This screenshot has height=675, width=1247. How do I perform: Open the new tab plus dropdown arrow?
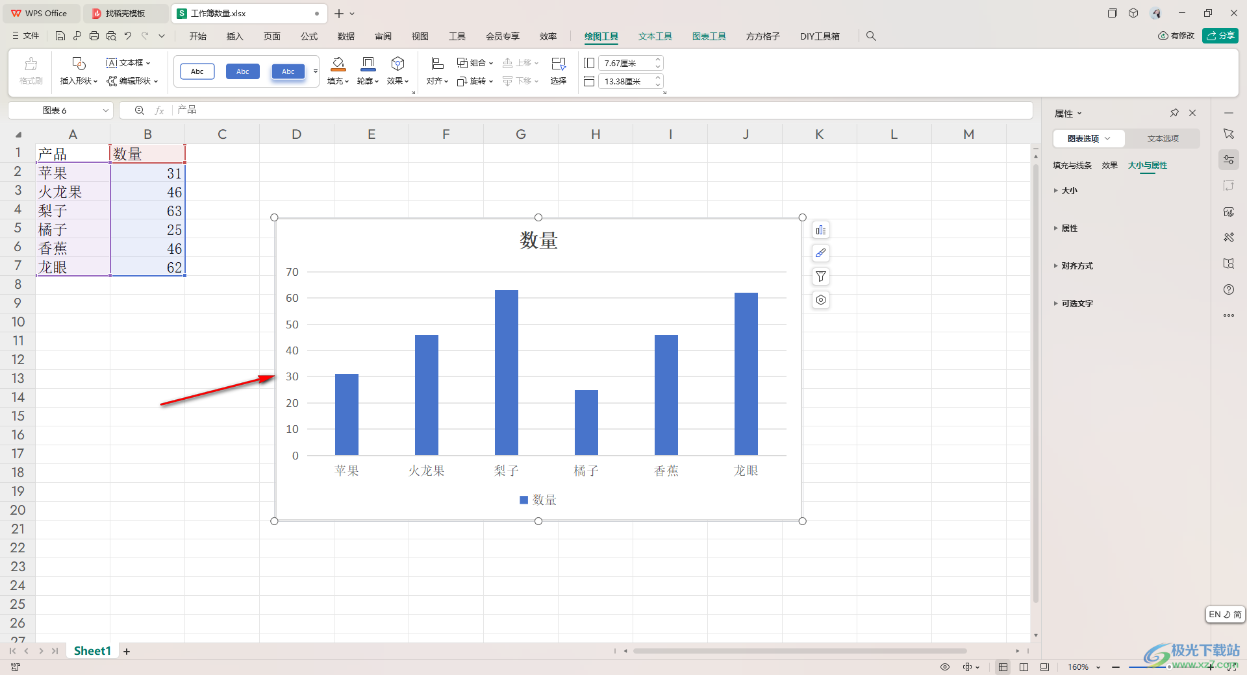pyautogui.click(x=352, y=14)
